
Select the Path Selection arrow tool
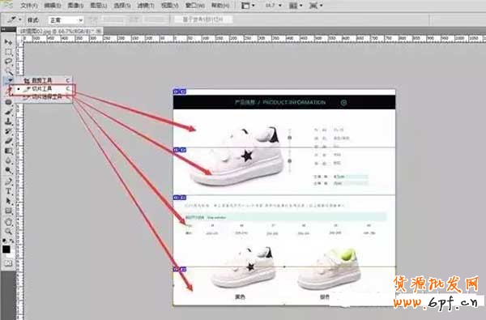coord(8,201)
